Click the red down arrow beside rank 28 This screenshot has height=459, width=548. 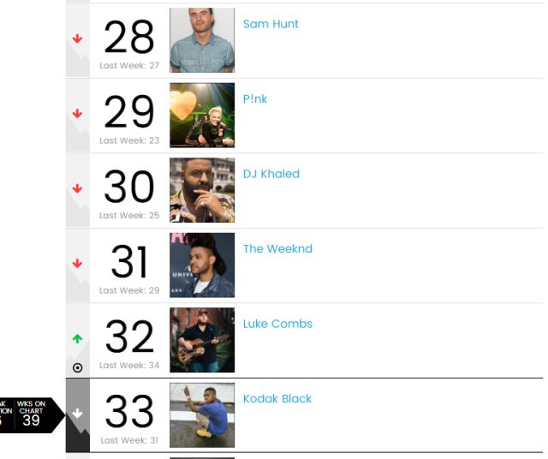click(x=77, y=39)
